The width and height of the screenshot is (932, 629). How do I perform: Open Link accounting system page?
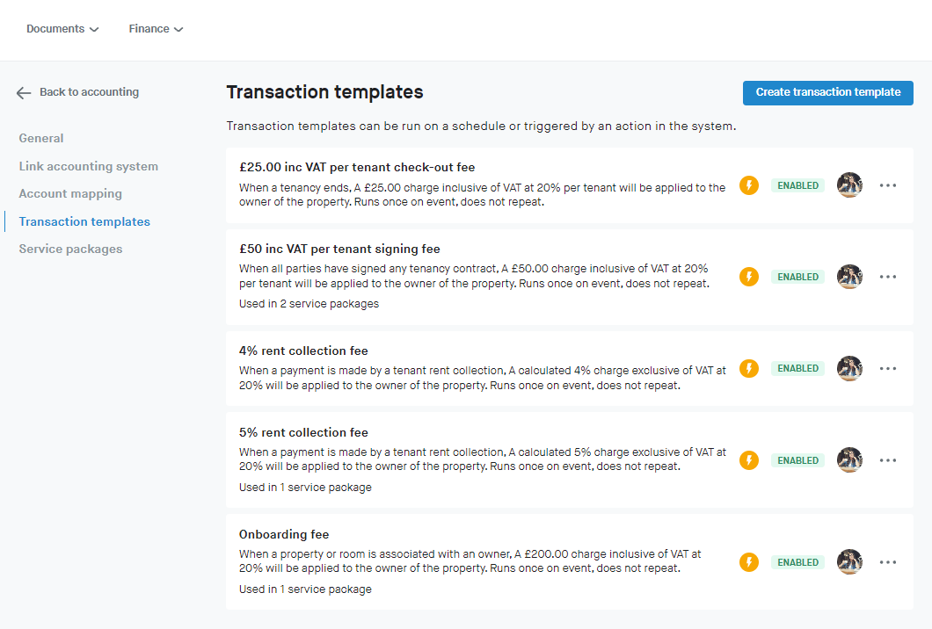pyautogui.click(x=88, y=166)
